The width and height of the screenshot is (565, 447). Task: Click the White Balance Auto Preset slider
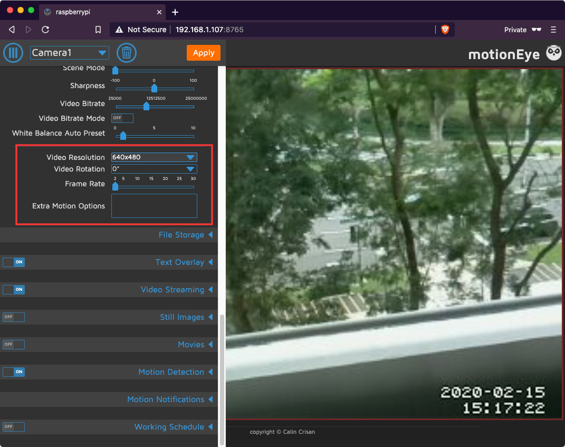click(x=155, y=136)
